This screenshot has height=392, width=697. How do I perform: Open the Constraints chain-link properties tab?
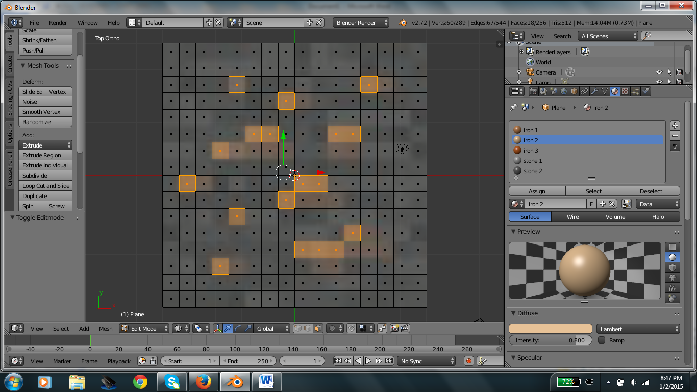(584, 91)
